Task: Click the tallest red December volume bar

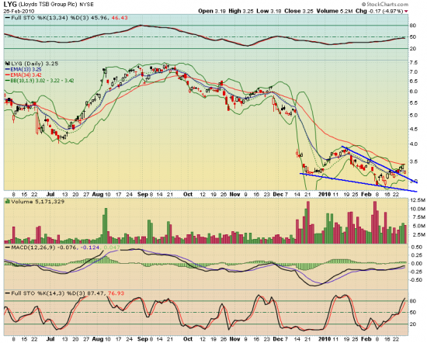Action: 308,223
